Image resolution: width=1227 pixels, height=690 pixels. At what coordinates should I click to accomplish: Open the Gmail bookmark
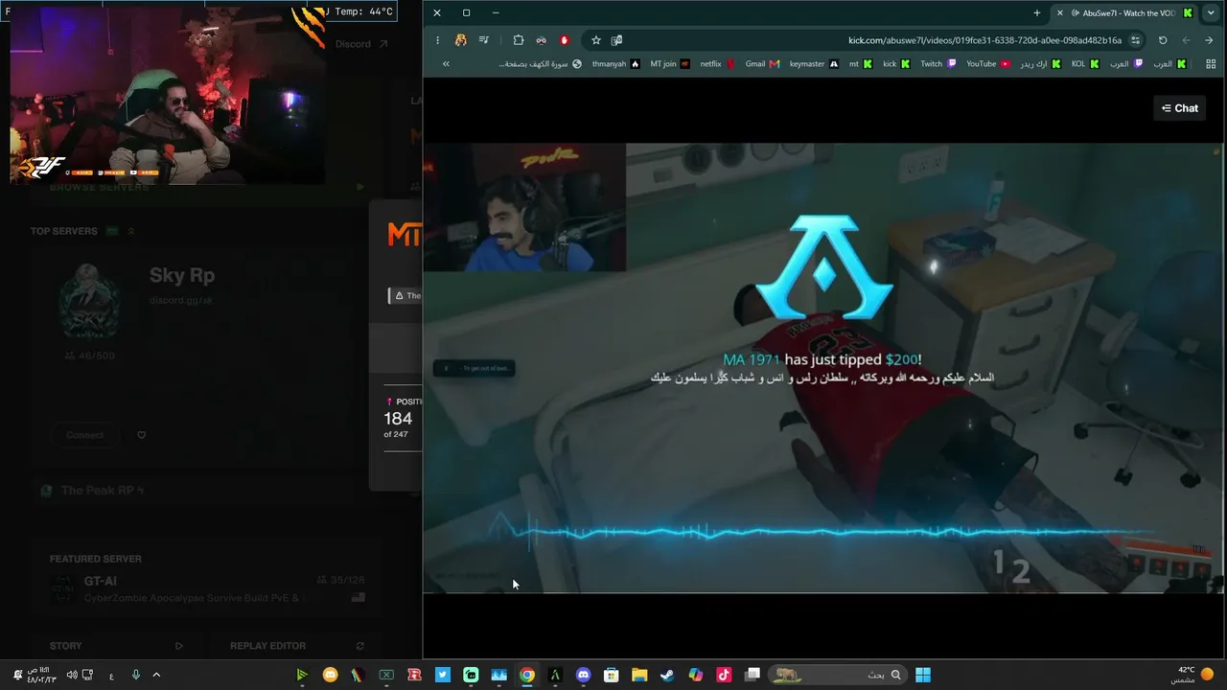(762, 64)
